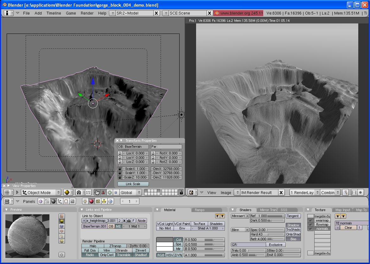Open the Object Mode dropdown

[41, 192]
